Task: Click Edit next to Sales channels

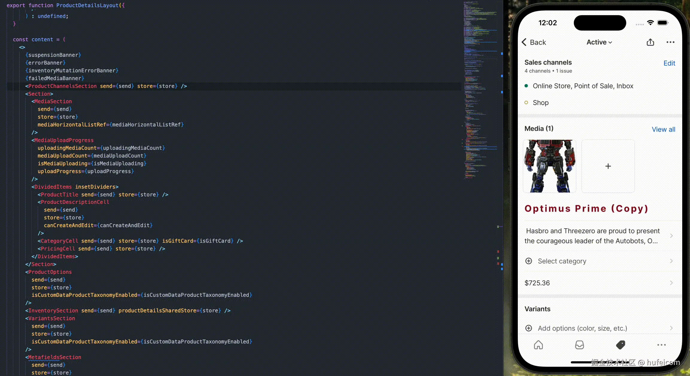Action: click(669, 63)
